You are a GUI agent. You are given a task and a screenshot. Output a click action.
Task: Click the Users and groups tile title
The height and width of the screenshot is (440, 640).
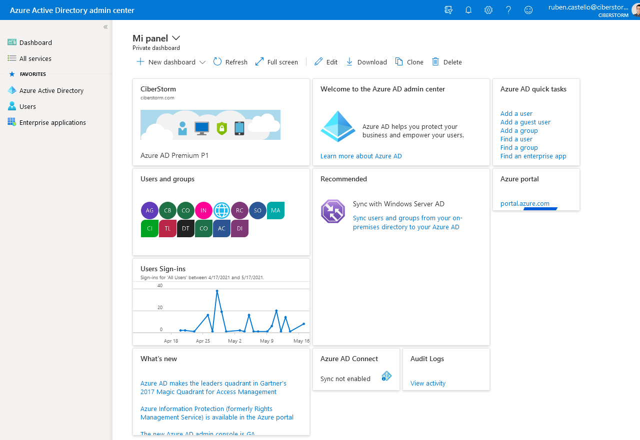coord(167,179)
